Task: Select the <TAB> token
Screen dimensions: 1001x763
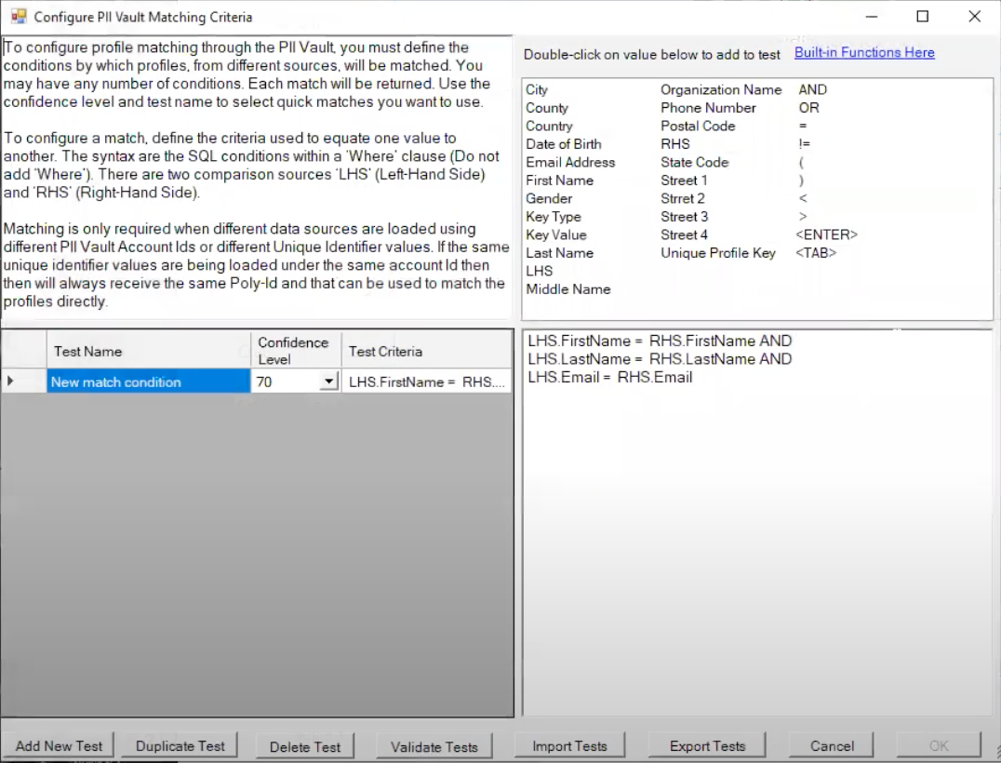Action: 816,253
